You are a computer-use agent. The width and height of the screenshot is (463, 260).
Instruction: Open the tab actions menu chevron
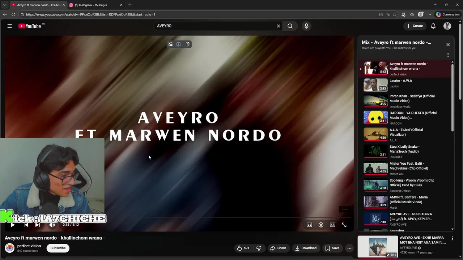point(5,5)
